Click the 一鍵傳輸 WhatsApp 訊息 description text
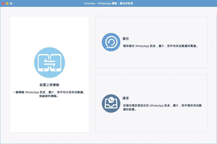Screen dimensions: 217x144 pyautogui.click(x=49, y=92)
